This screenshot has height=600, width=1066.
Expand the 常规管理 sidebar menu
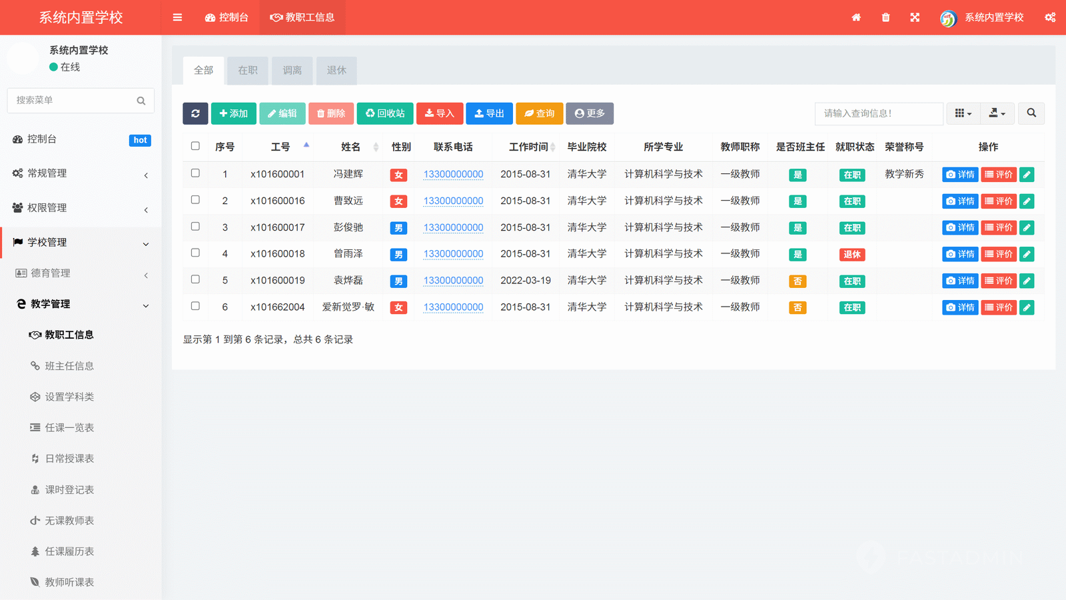click(81, 173)
